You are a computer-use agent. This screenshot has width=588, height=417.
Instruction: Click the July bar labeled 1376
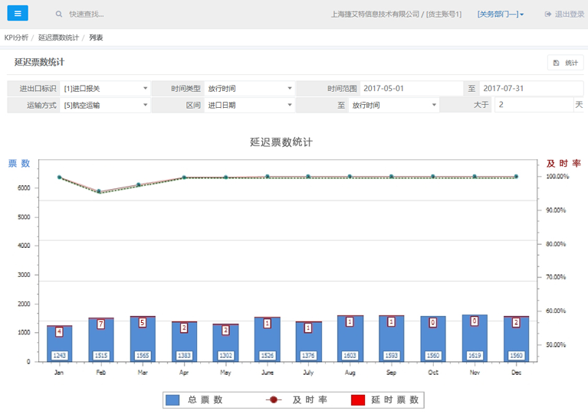tap(308, 342)
